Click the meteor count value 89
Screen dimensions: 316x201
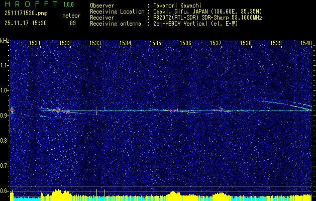[73, 23]
